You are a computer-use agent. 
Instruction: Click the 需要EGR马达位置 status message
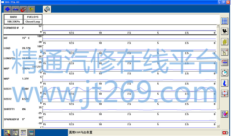[81, 133]
